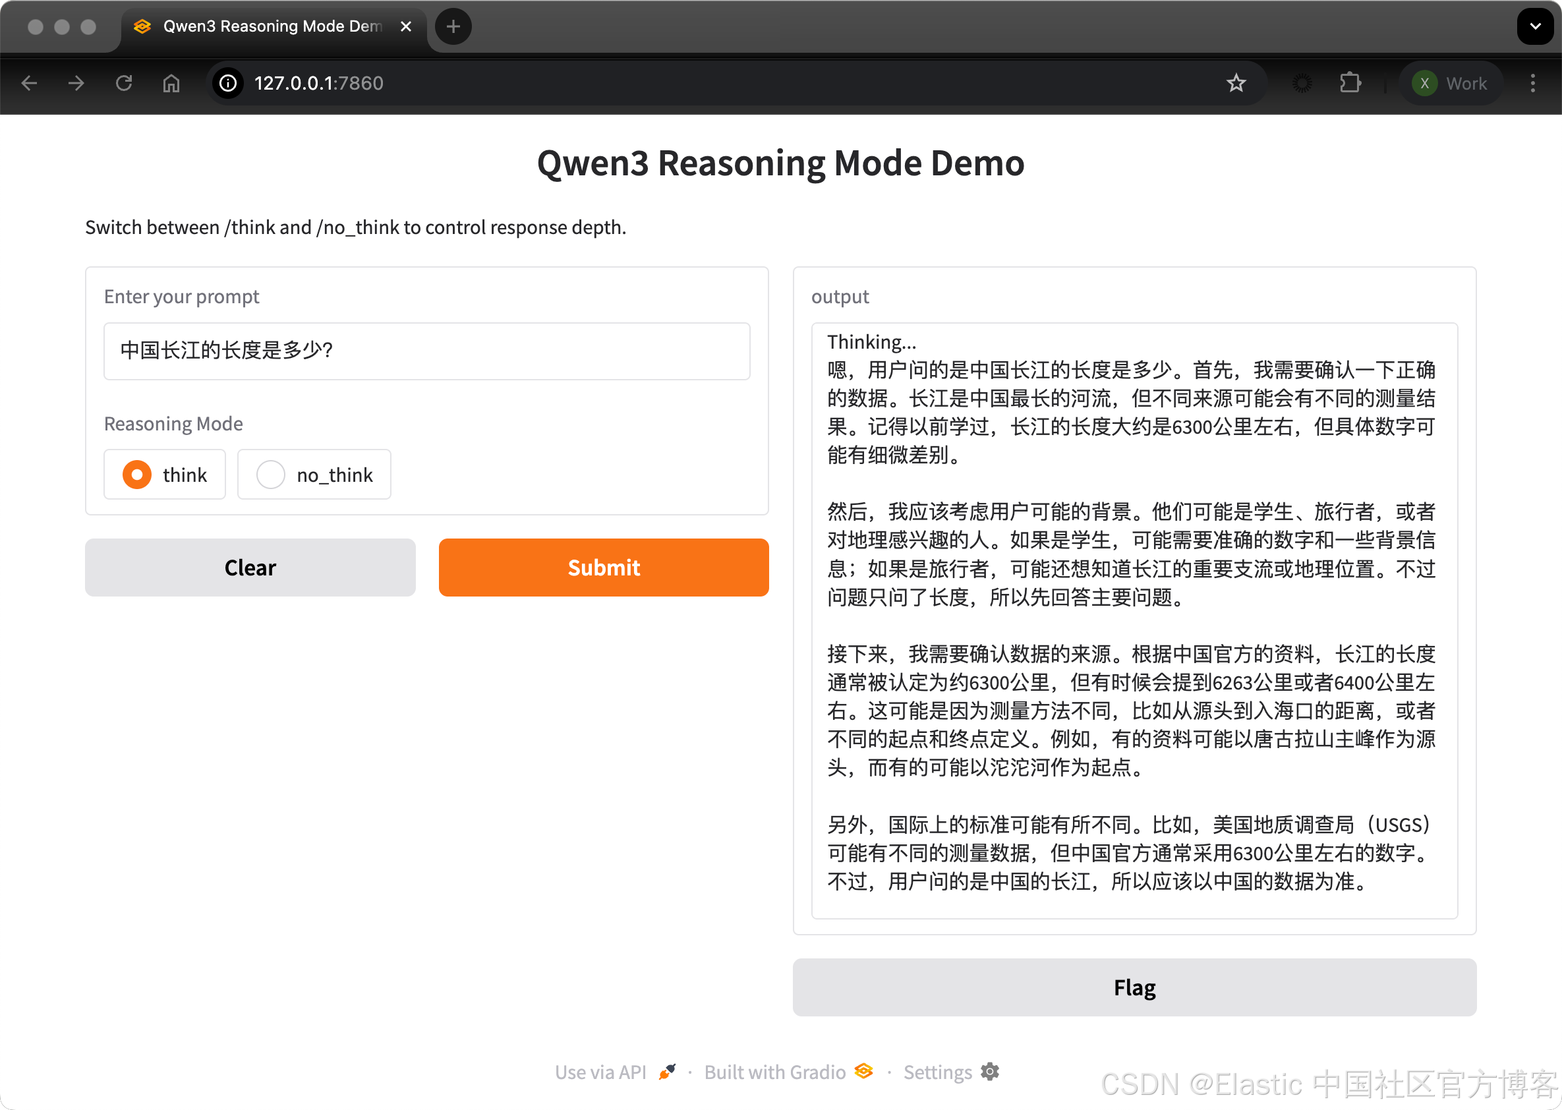This screenshot has width=1562, height=1110.
Task: Submit the prompt
Action: click(604, 568)
